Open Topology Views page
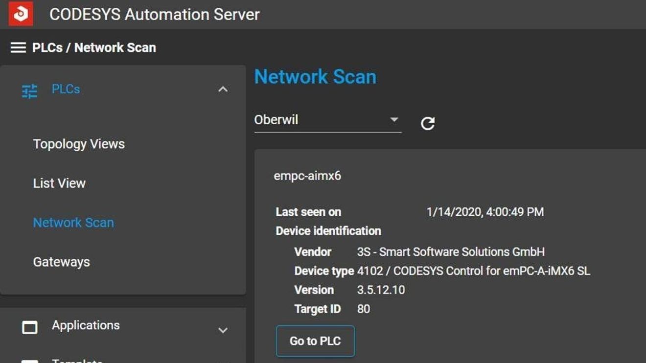 [79, 144]
